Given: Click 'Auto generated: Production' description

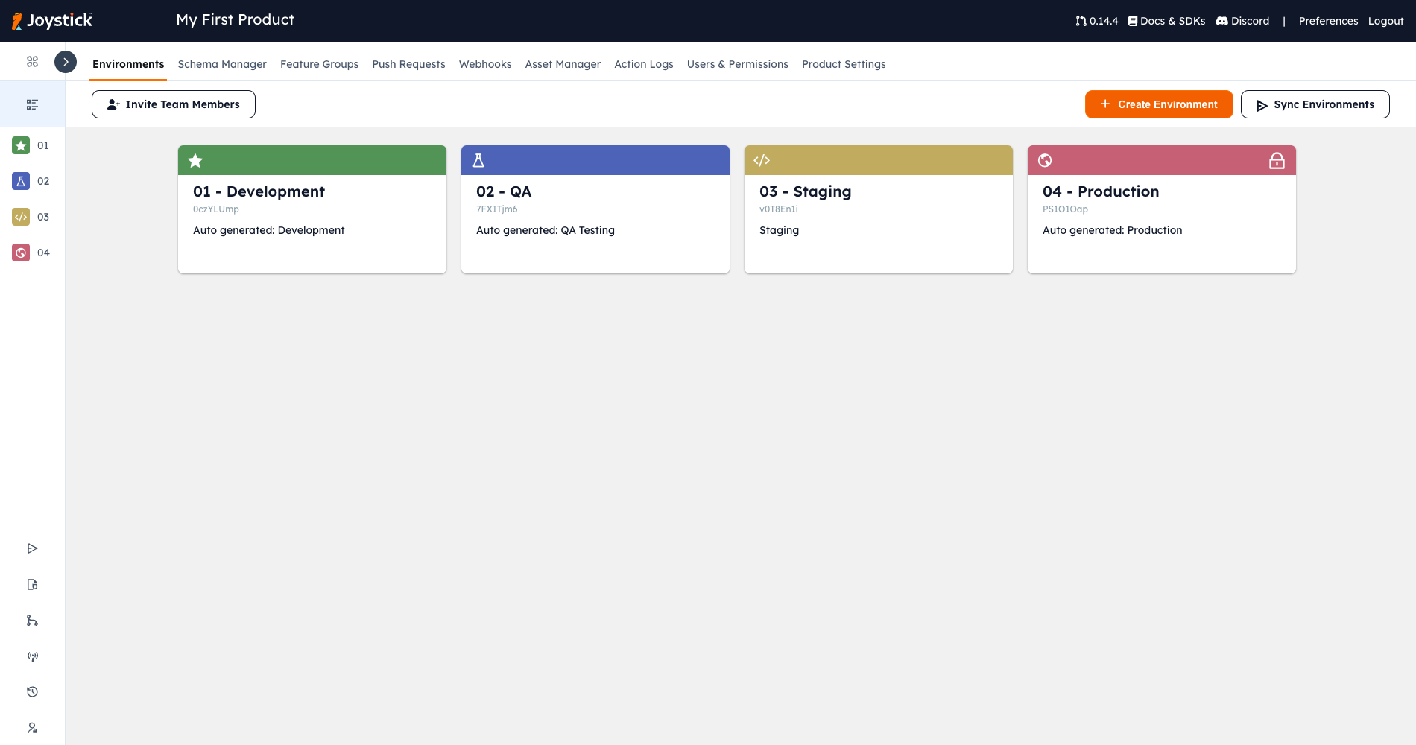Looking at the screenshot, I should pos(1113,230).
